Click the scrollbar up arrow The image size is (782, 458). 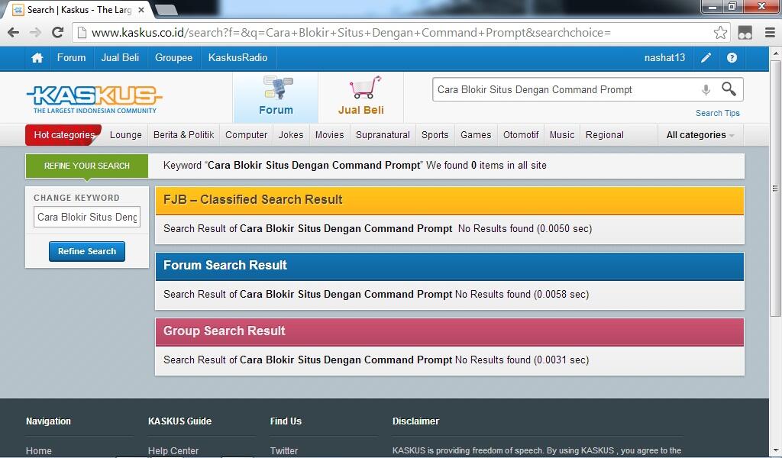[x=775, y=53]
